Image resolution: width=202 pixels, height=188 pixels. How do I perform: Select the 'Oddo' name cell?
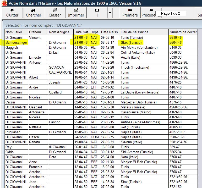click(x=16, y=152)
